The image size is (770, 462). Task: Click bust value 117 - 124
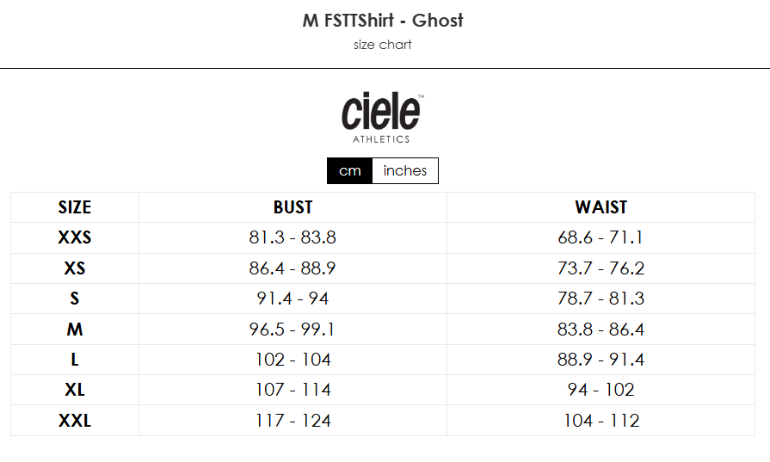(293, 421)
